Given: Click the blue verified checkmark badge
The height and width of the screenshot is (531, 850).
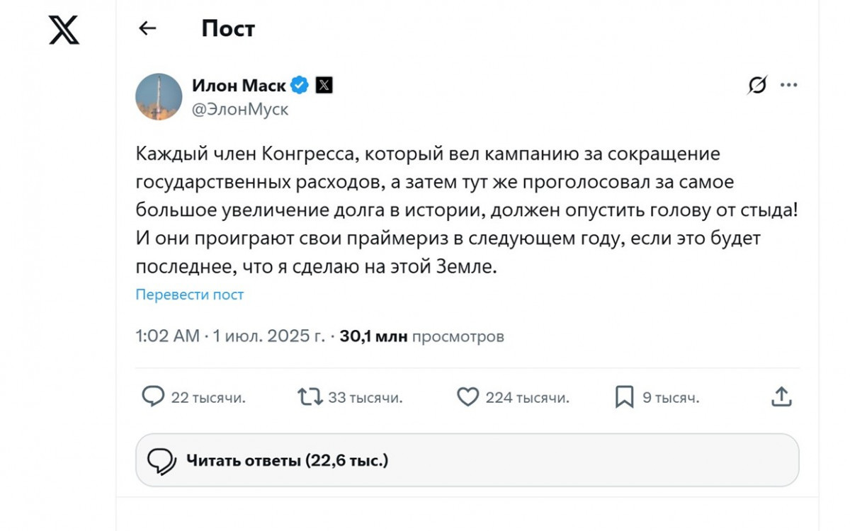Looking at the screenshot, I should 300,86.
